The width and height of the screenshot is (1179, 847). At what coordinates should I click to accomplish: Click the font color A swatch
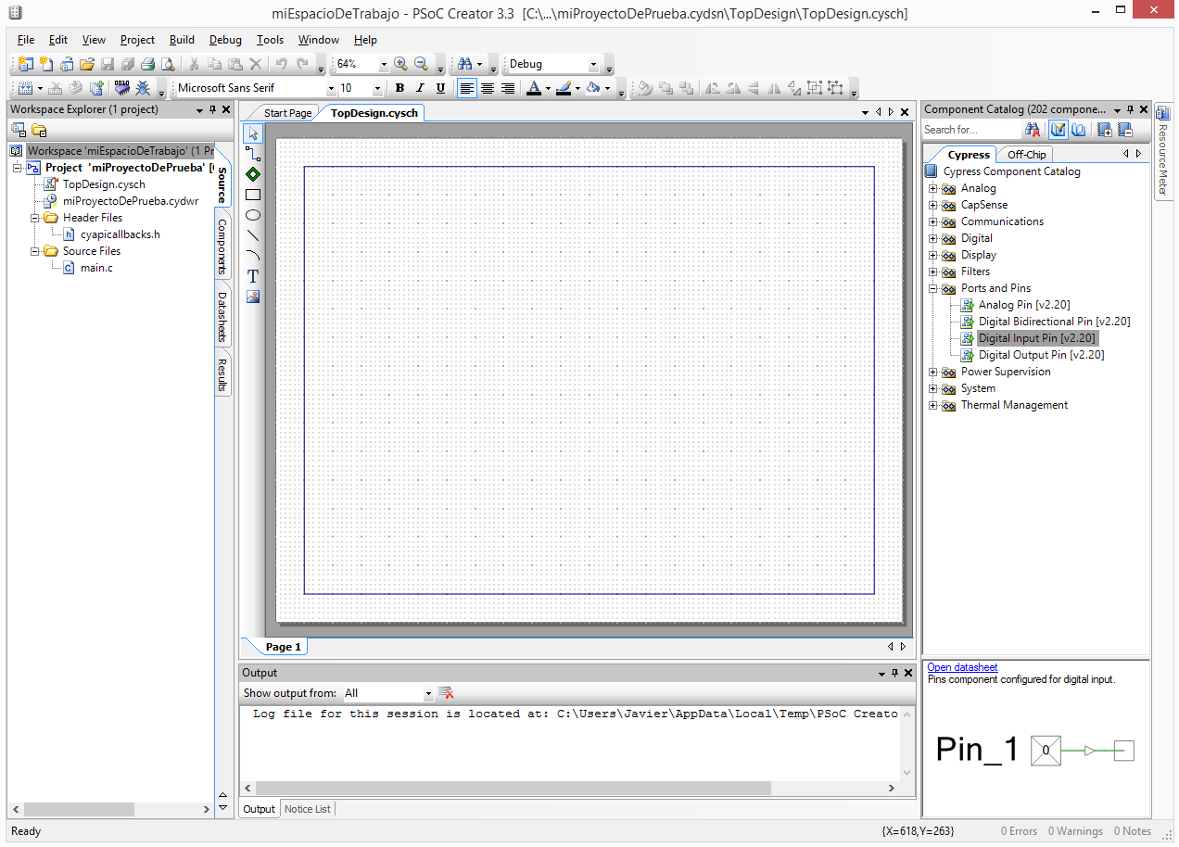tap(533, 88)
